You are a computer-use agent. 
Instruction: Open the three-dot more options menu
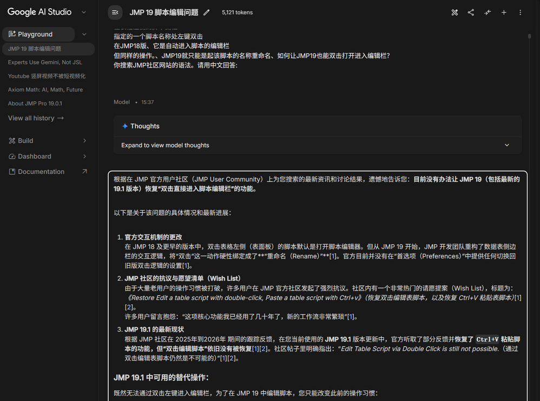(x=520, y=12)
